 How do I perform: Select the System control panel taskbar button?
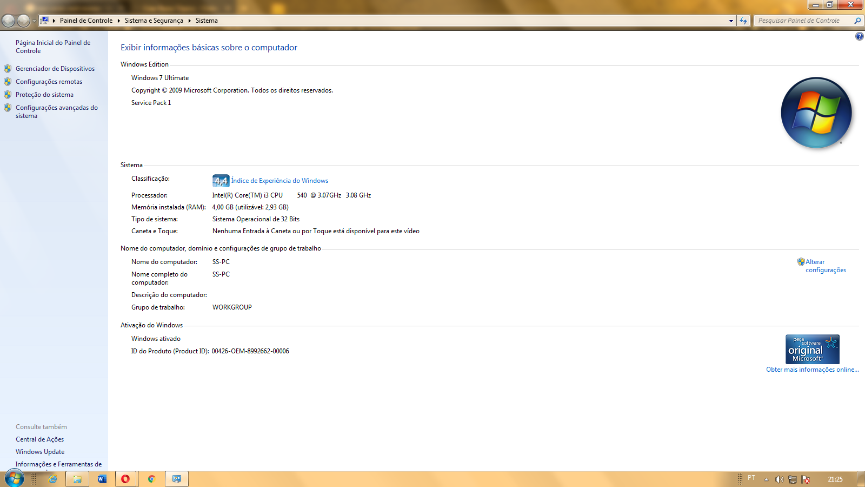pyautogui.click(x=176, y=479)
